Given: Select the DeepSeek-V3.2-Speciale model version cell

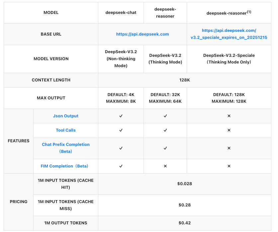Looking at the screenshot, I should pos(229,59).
